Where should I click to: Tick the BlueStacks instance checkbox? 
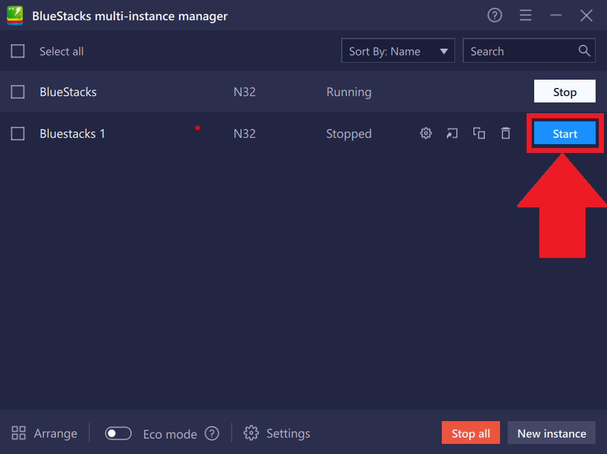coord(18,92)
